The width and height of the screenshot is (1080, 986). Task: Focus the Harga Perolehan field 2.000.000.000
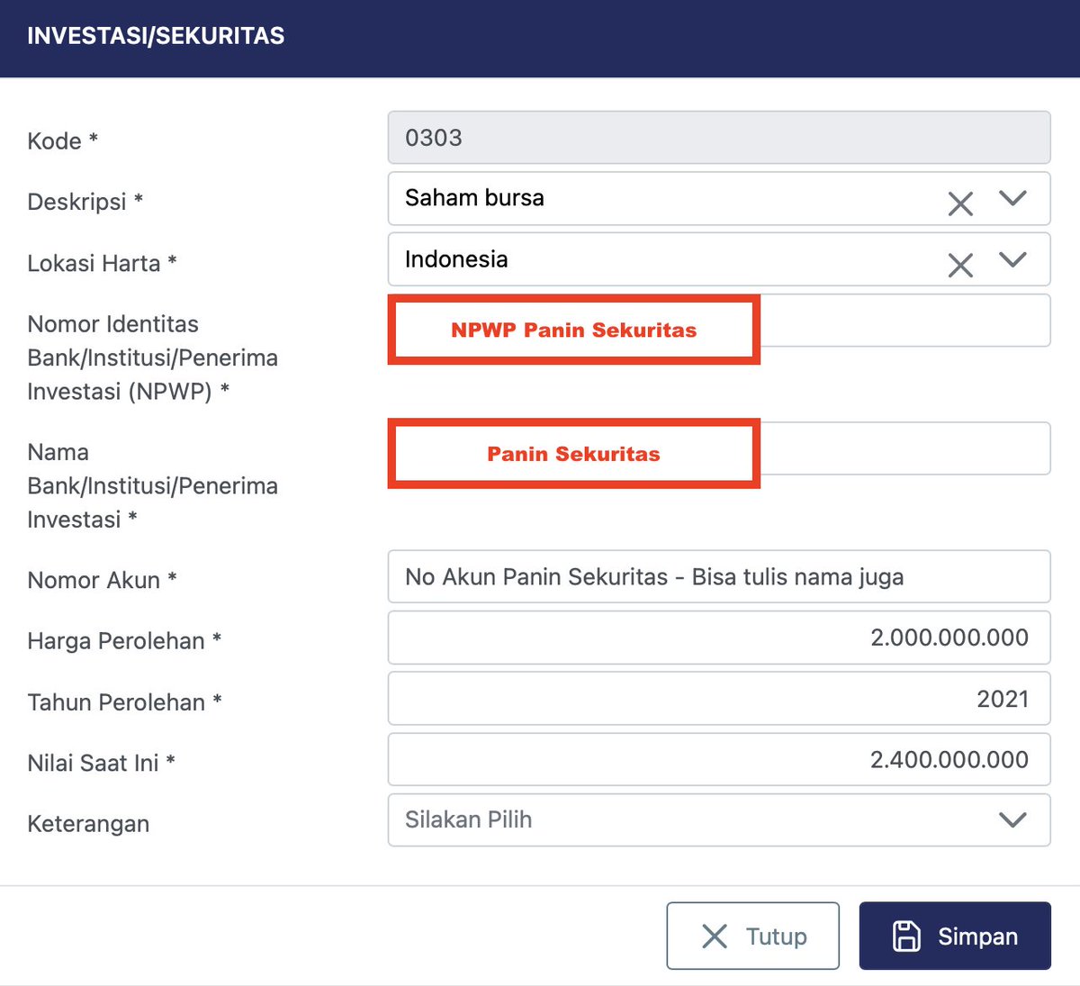click(719, 638)
